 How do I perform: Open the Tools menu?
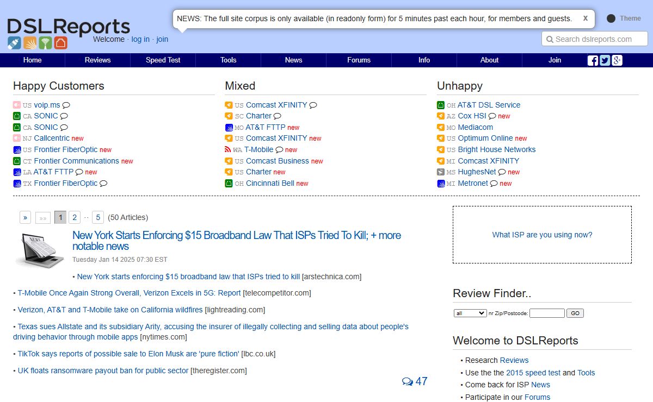coord(229,60)
